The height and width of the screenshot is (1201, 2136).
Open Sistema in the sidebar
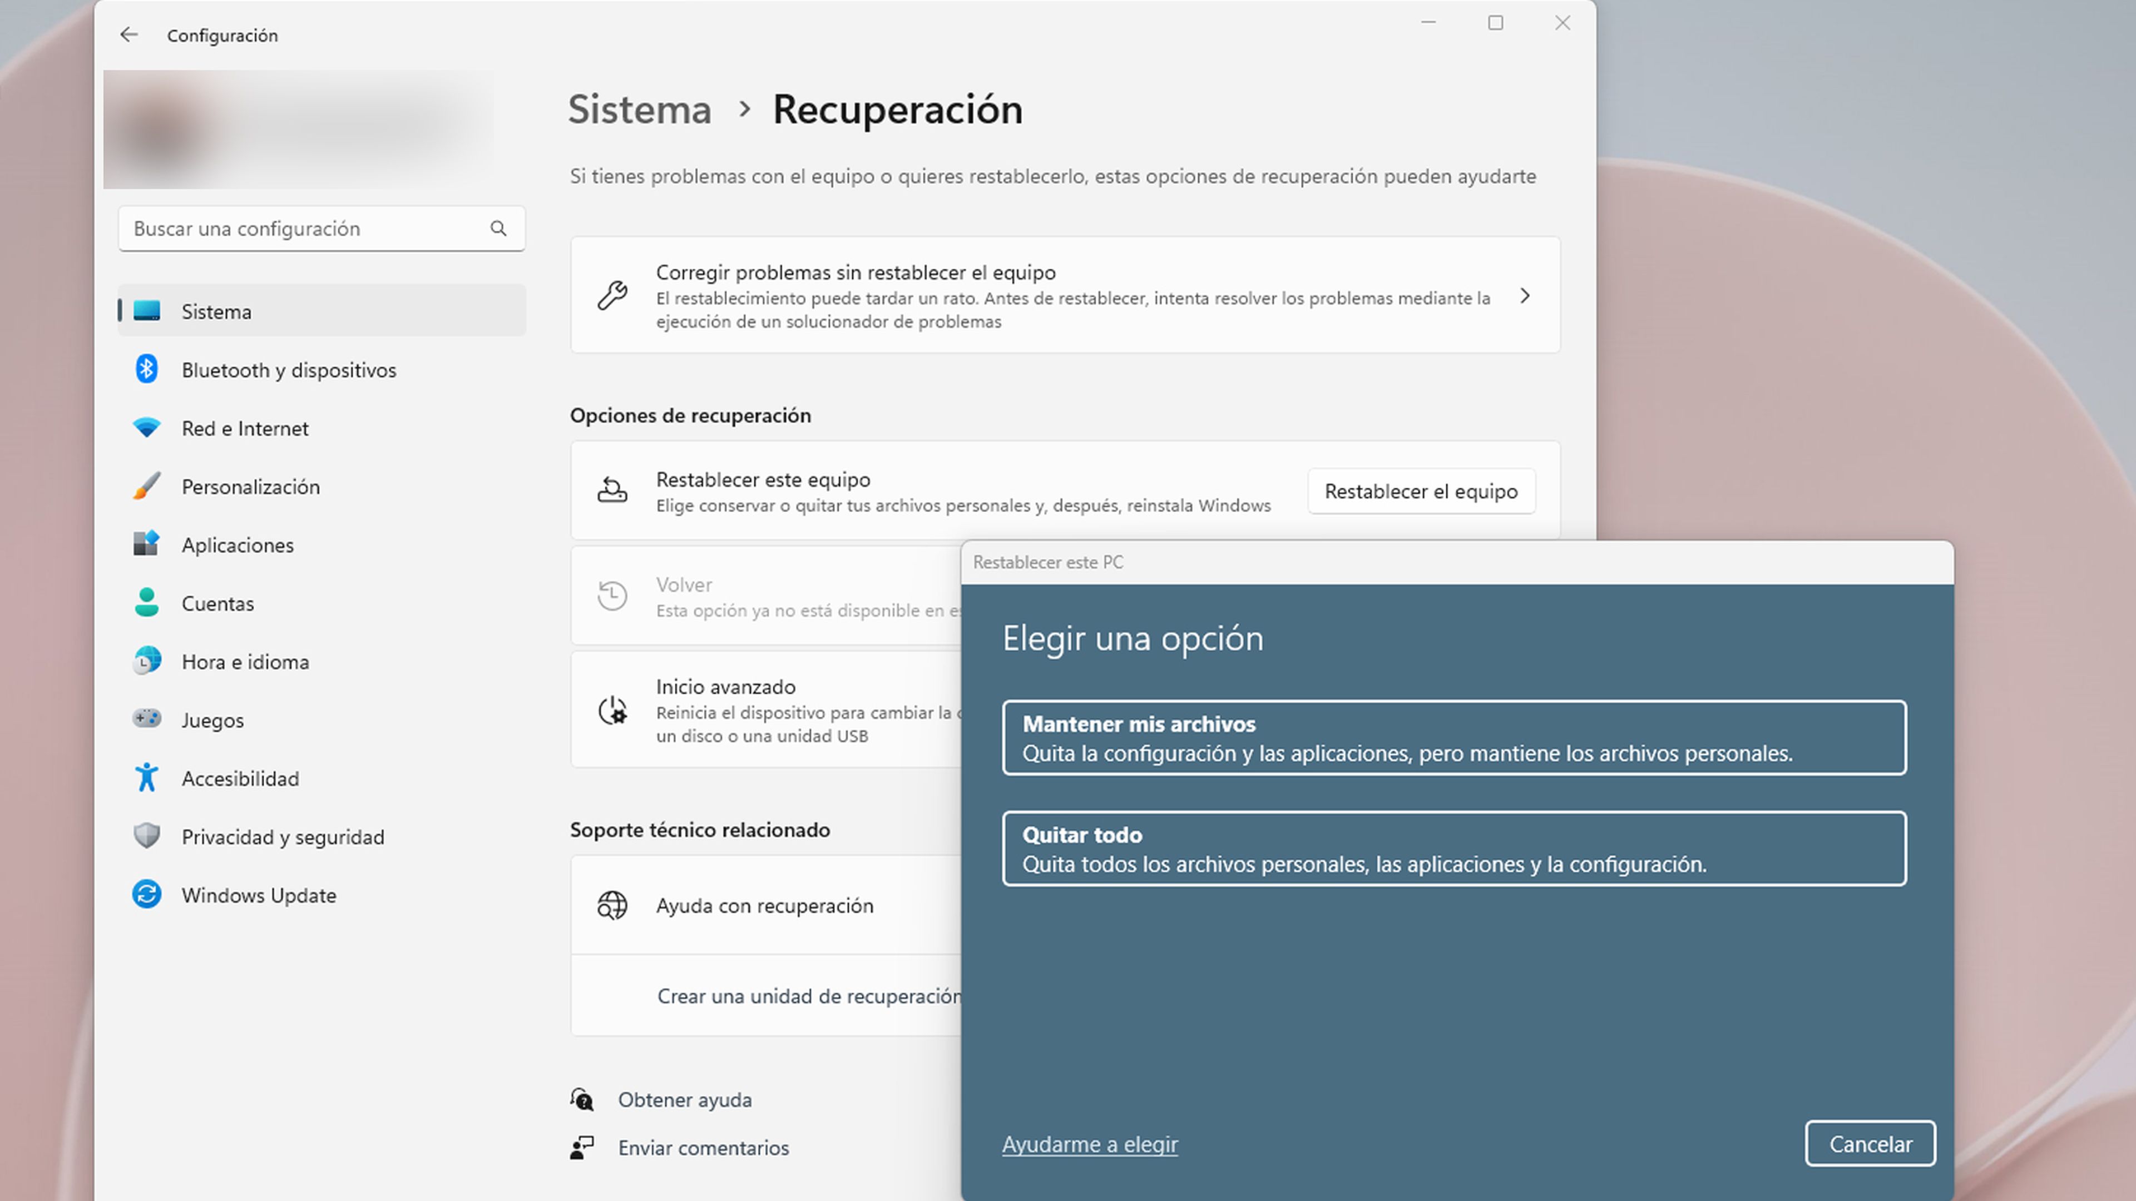322,311
